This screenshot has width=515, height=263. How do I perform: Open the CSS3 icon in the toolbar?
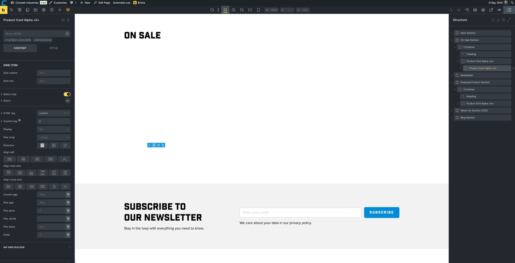pos(20,10)
